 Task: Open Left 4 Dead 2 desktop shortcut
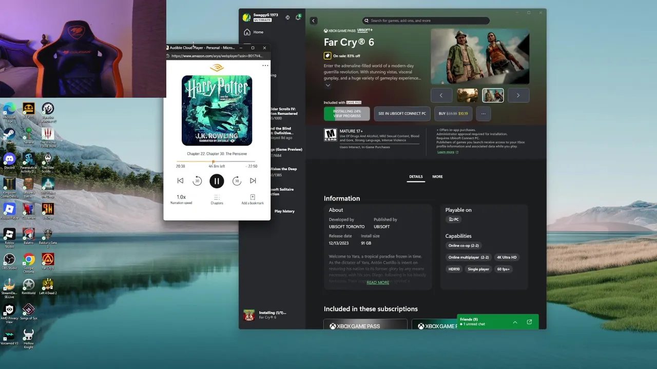[48, 287]
